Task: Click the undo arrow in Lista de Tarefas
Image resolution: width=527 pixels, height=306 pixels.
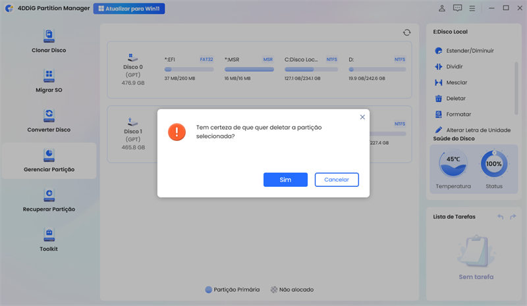Action: [500, 217]
